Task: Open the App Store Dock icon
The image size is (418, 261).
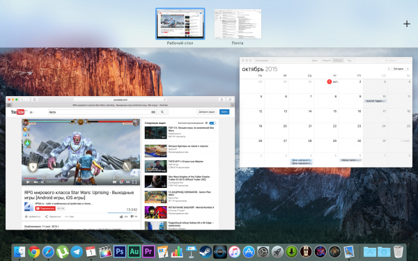Action: [x=249, y=252]
